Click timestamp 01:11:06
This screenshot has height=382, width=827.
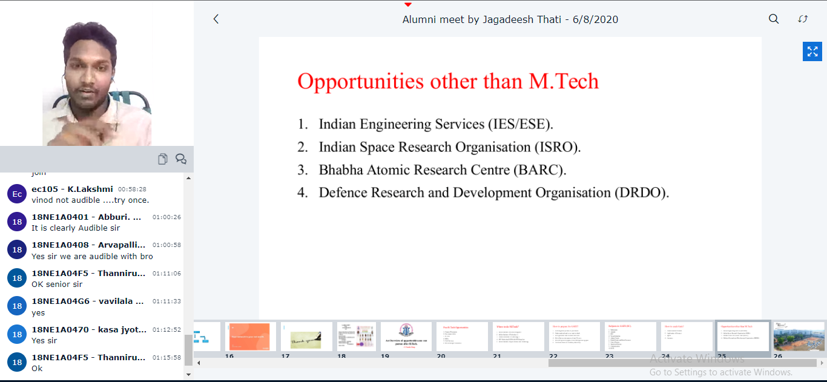(x=166, y=274)
